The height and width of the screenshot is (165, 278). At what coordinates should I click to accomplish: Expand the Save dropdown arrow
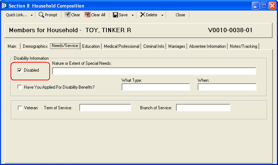click(132, 15)
